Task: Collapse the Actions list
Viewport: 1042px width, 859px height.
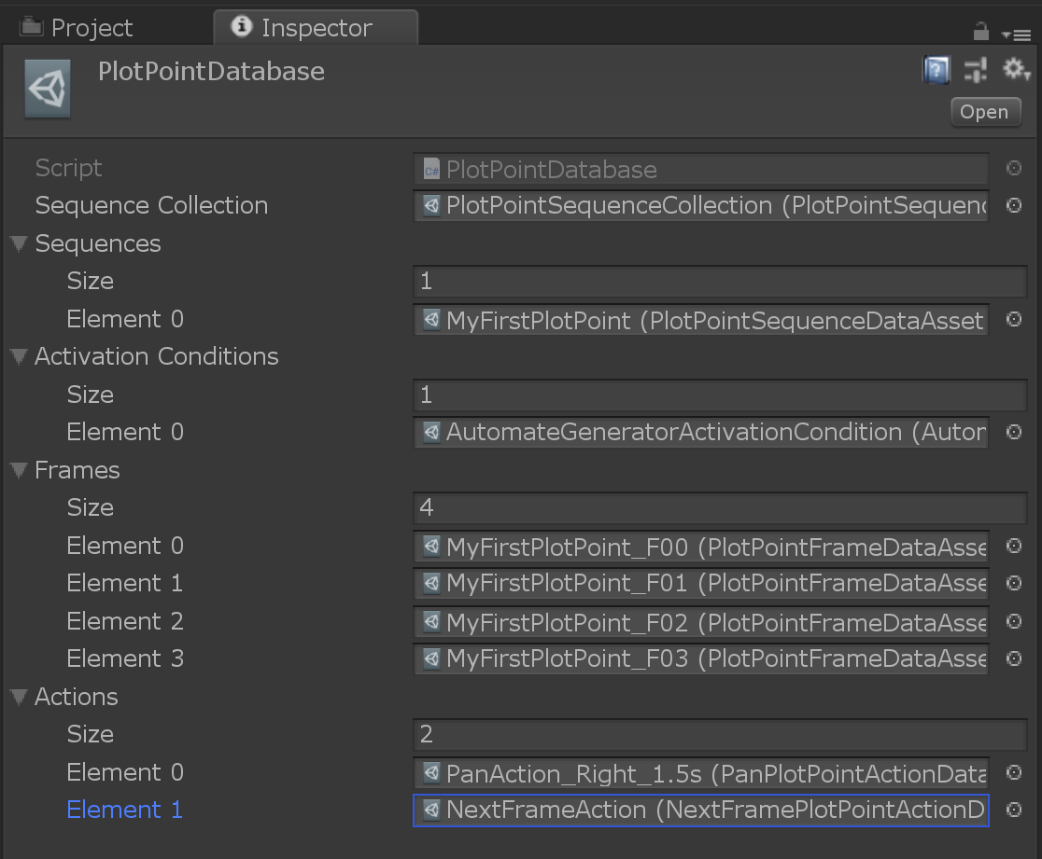Action: pyautogui.click(x=18, y=697)
